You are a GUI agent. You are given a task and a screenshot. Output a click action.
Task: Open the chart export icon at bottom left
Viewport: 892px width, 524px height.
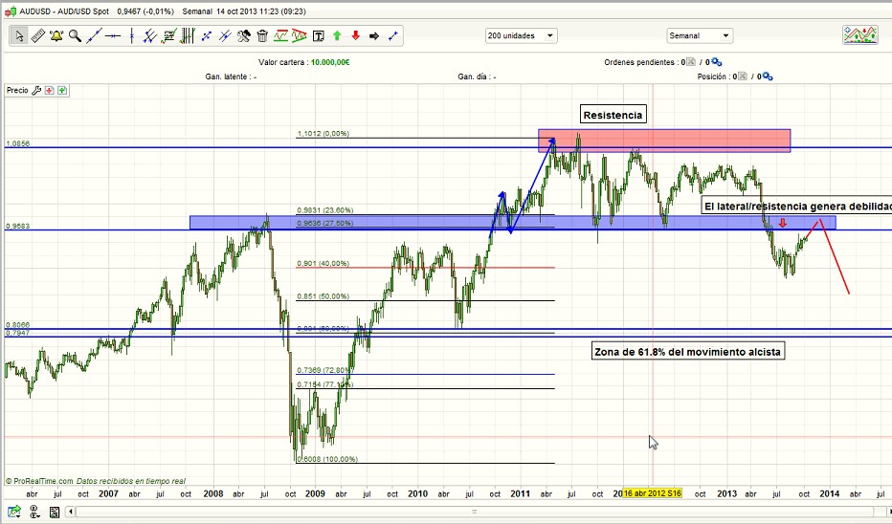(14, 512)
